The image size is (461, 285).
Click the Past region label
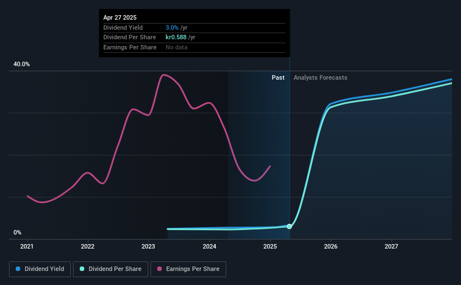(x=278, y=77)
